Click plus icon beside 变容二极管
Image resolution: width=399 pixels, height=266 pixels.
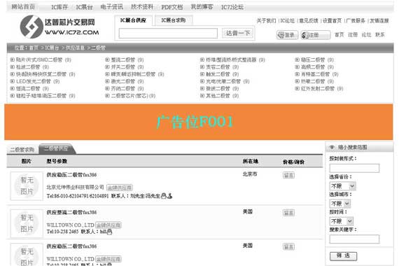[x=202, y=67]
